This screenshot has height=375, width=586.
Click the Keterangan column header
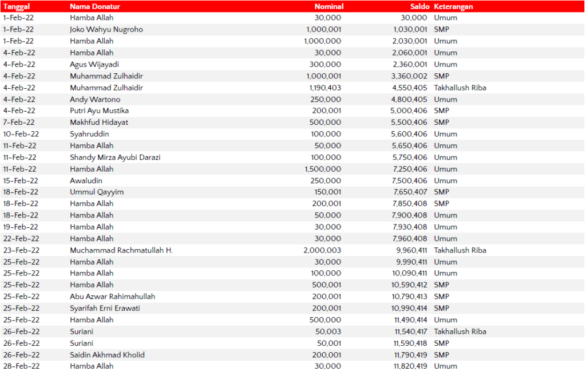click(453, 6)
